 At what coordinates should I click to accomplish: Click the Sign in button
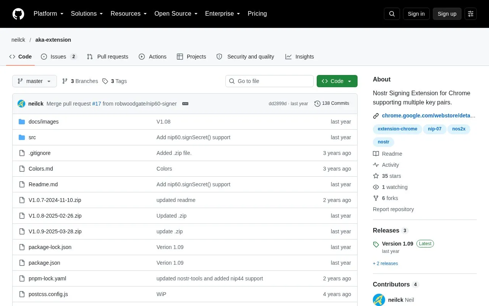[x=416, y=14]
